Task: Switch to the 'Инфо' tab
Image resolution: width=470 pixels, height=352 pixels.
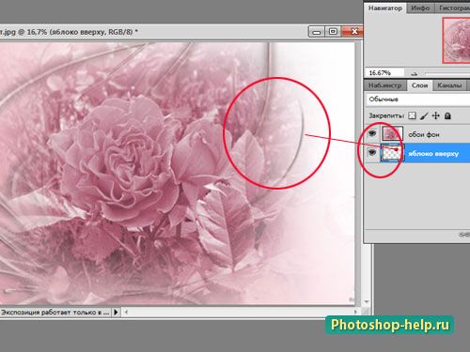Action: pyautogui.click(x=420, y=8)
